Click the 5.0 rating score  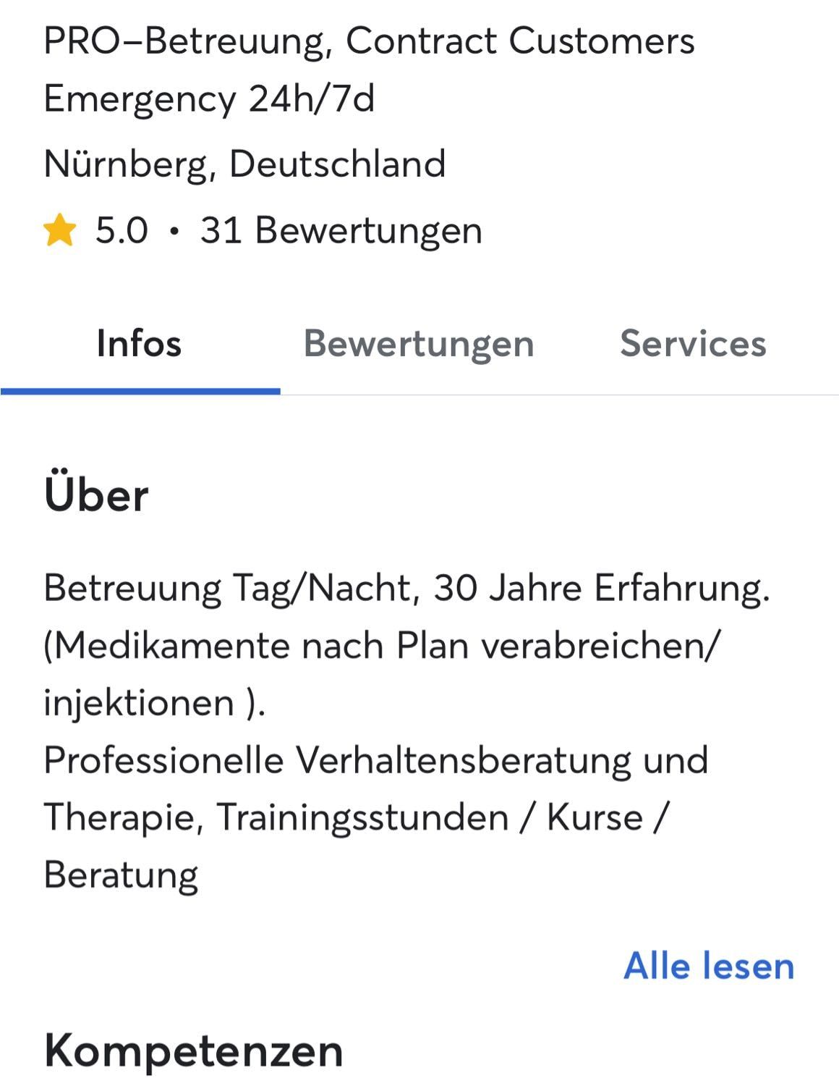pyautogui.click(x=122, y=231)
